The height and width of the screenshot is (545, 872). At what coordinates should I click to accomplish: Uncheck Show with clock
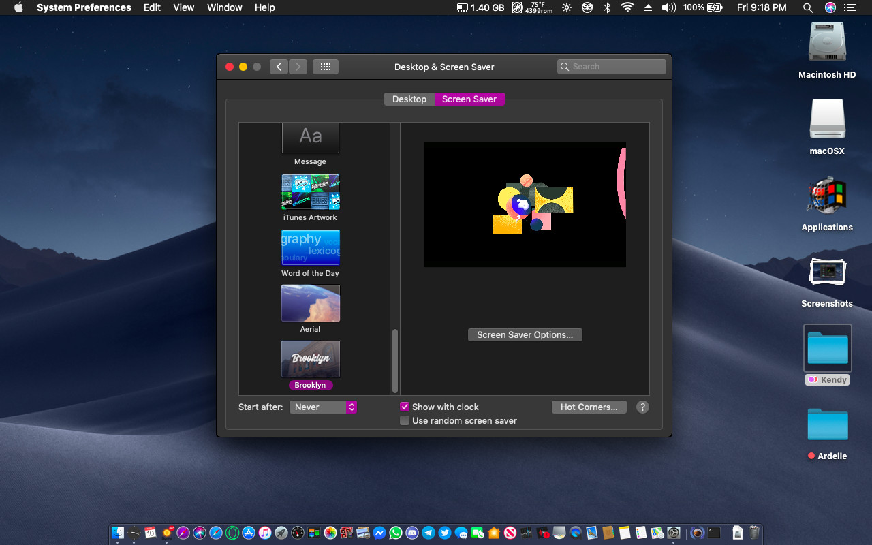coord(405,407)
